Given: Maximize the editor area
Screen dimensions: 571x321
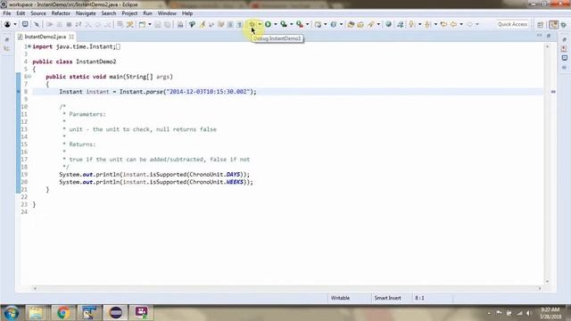Looking at the screenshot, I should (549, 36).
